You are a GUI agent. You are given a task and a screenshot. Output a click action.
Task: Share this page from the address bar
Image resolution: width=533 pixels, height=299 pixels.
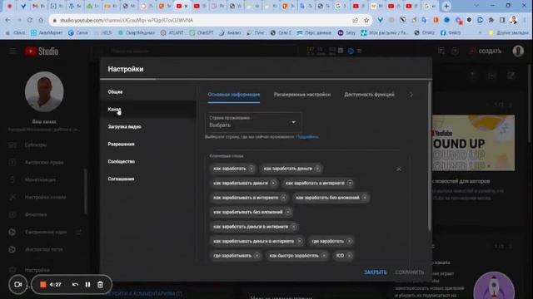pos(356,20)
